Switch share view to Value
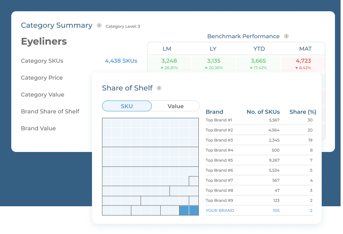This screenshot has width=343, height=234. [176, 106]
